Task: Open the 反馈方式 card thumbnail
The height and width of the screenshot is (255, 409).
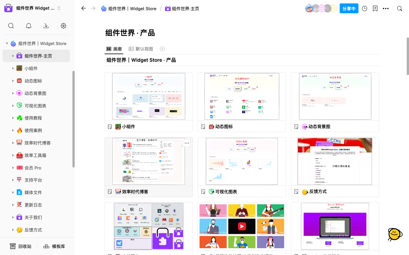Action: [x=335, y=161]
